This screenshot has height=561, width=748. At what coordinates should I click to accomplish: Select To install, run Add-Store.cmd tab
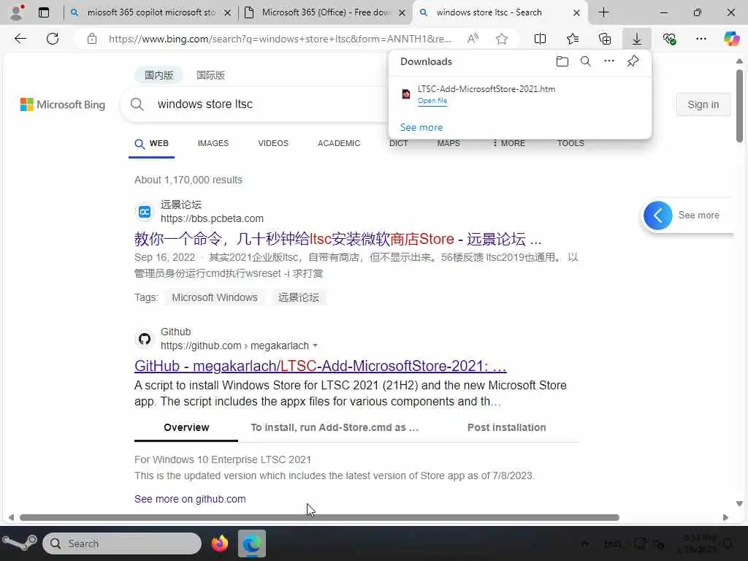coord(335,427)
